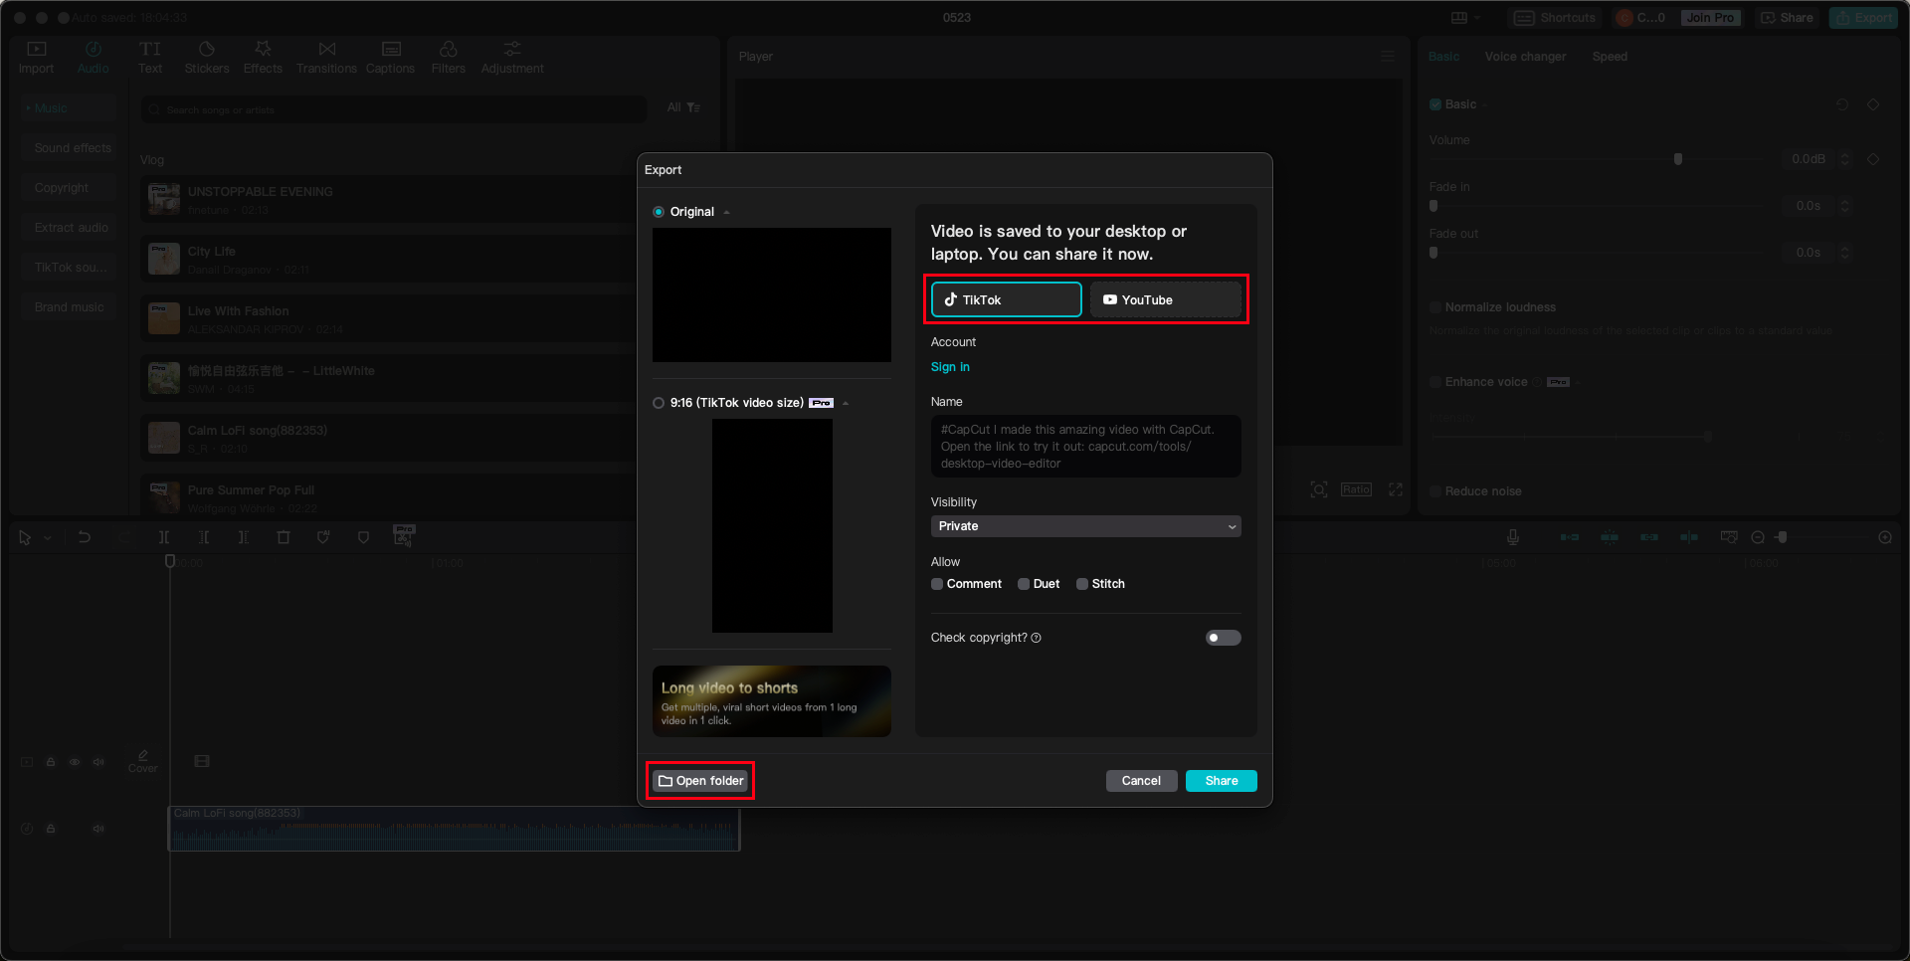Click the Fade in slider handle

1433,206
